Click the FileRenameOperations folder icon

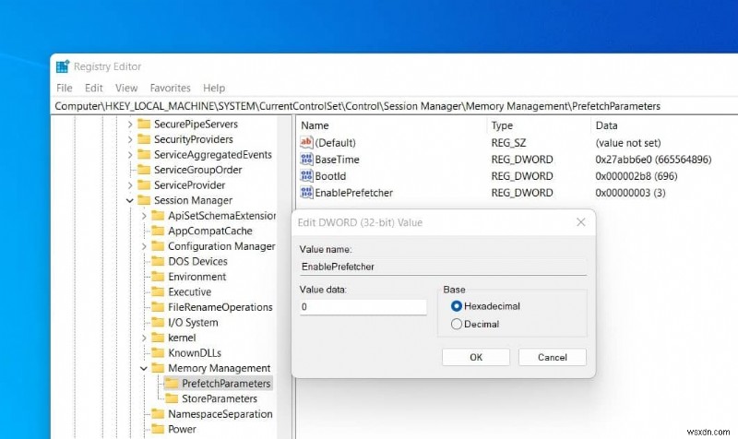click(x=158, y=307)
